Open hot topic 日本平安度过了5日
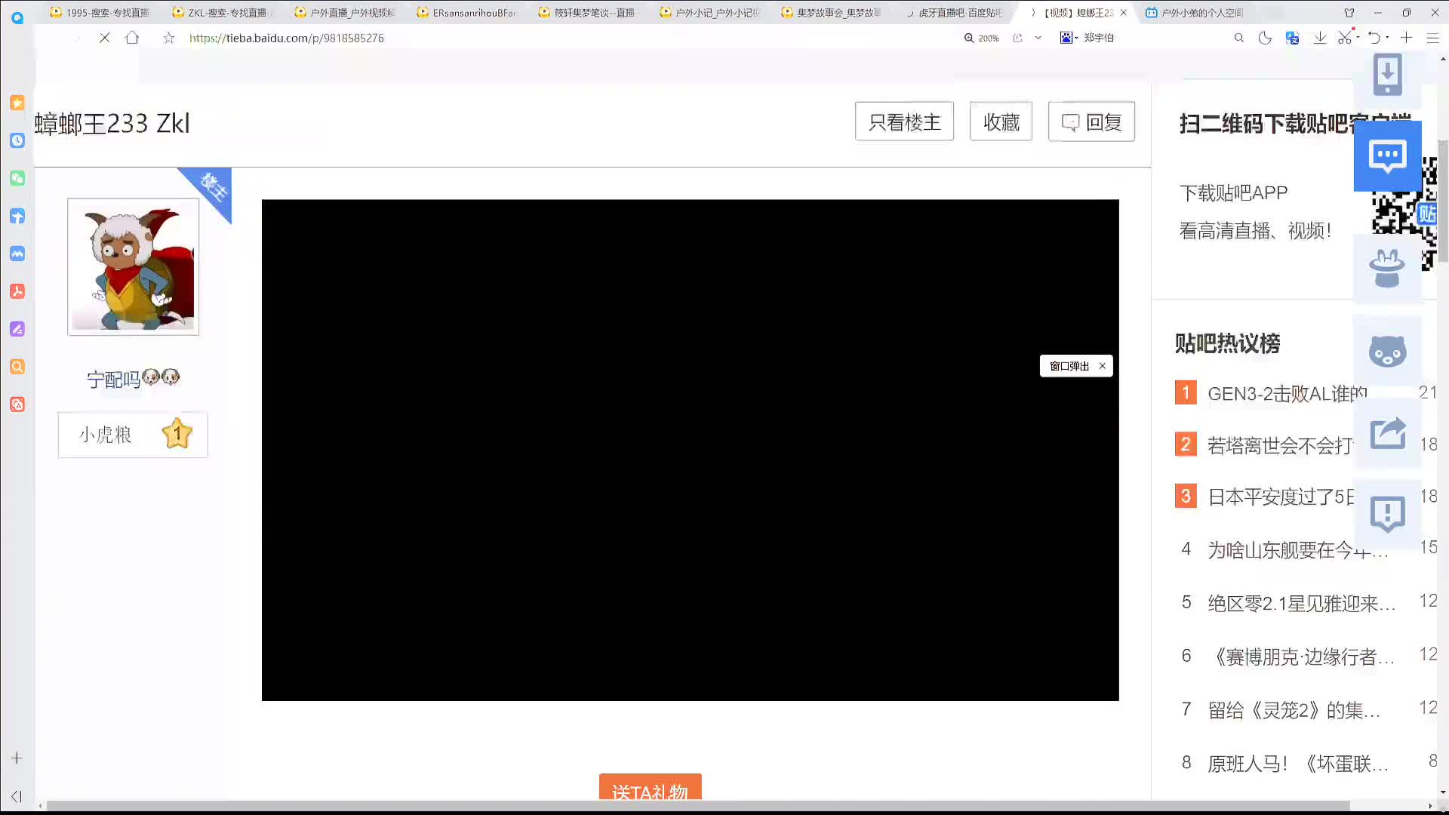Image resolution: width=1449 pixels, height=815 pixels. [x=1281, y=497]
